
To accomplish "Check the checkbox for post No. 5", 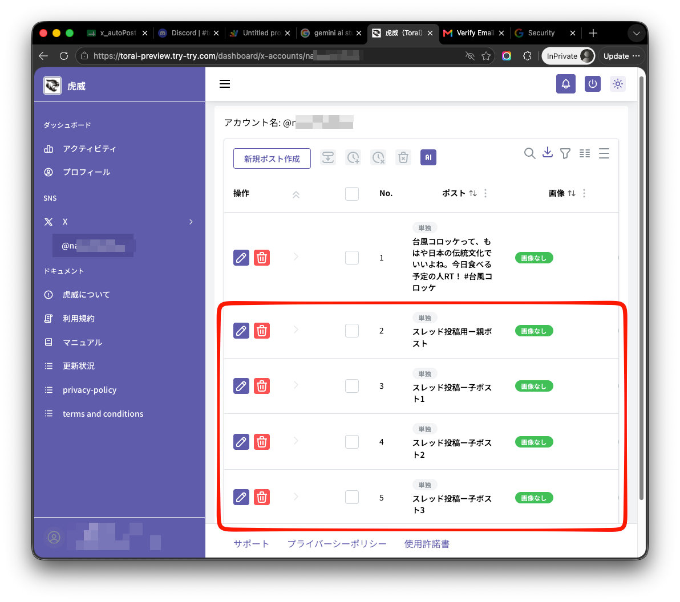I will (352, 497).
